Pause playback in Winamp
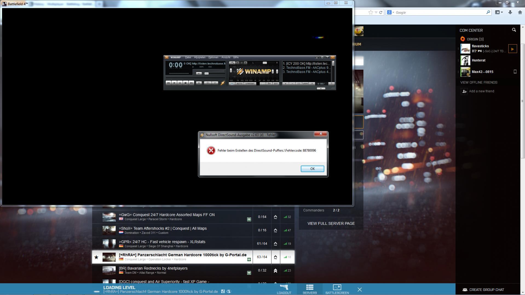Screen dimensions: 525x295 [x=180, y=83]
